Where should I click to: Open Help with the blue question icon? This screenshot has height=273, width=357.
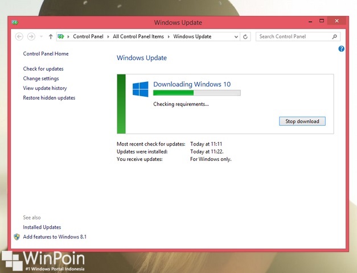341,49
